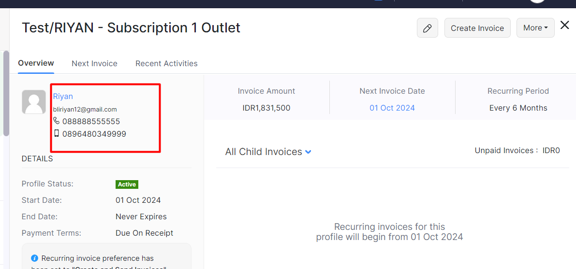Click the phone number 088888555555
This screenshot has height=269, width=576.
(91, 122)
